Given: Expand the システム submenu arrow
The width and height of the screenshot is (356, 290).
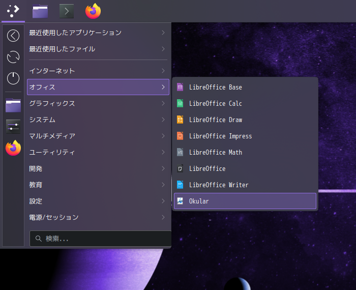Looking at the screenshot, I should (163, 120).
